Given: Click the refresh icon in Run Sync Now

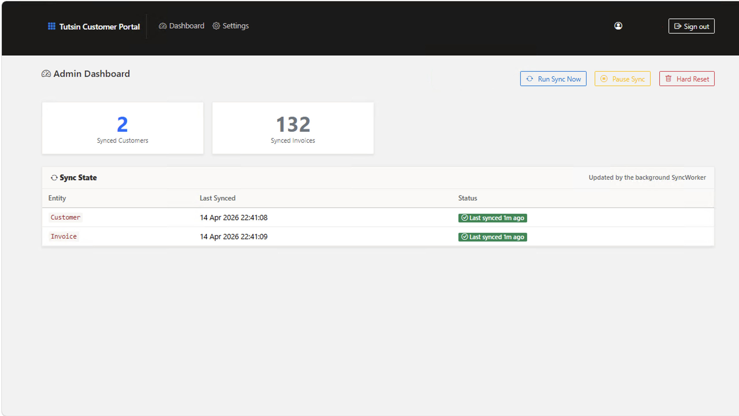Looking at the screenshot, I should (529, 79).
